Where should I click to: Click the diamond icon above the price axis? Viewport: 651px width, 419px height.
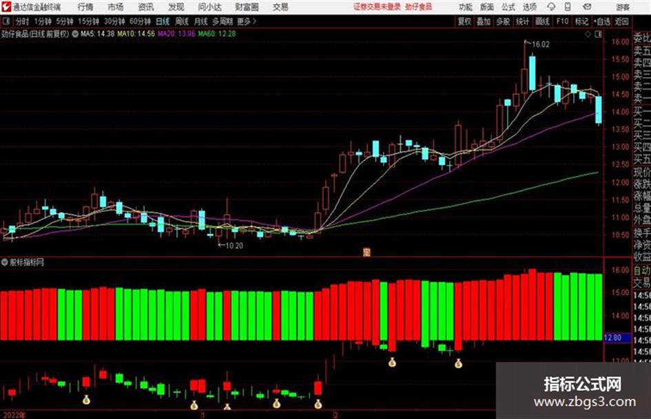click(588, 34)
